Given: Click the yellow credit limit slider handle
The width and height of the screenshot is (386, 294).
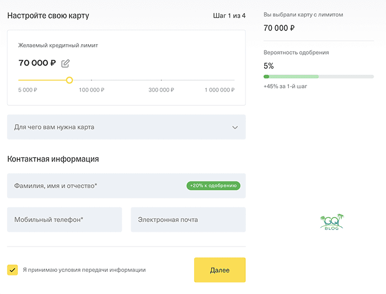Looking at the screenshot, I should pyautogui.click(x=69, y=80).
